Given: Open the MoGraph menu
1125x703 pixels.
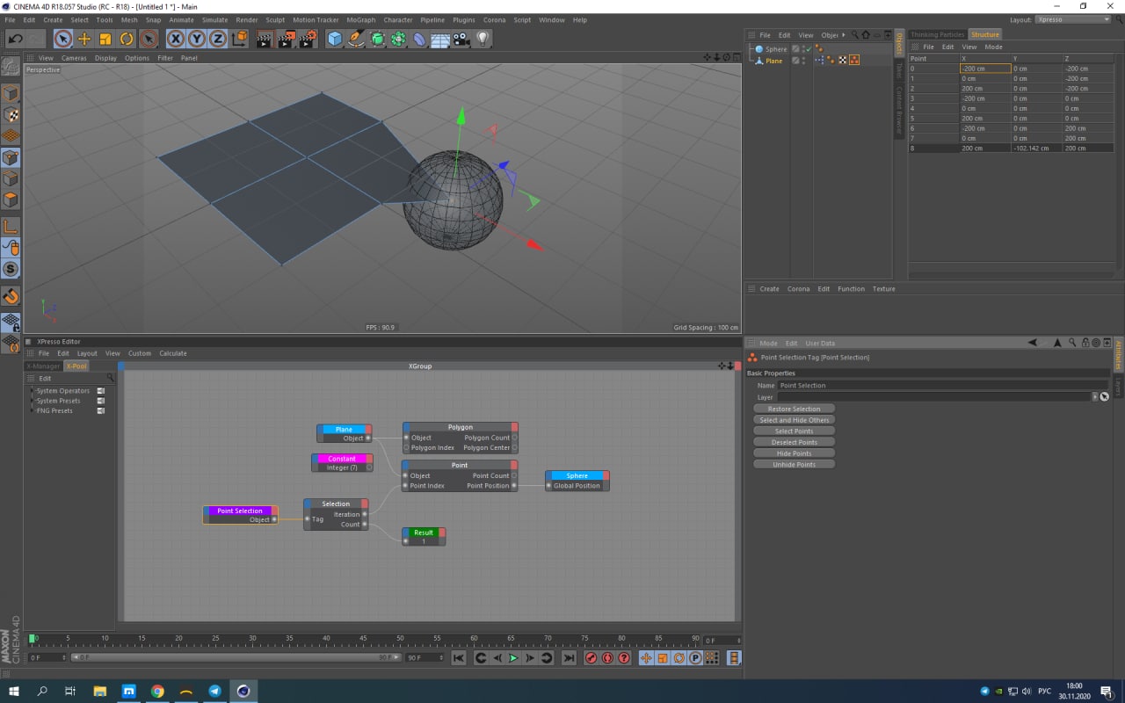Looking at the screenshot, I should click(x=360, y=19).
